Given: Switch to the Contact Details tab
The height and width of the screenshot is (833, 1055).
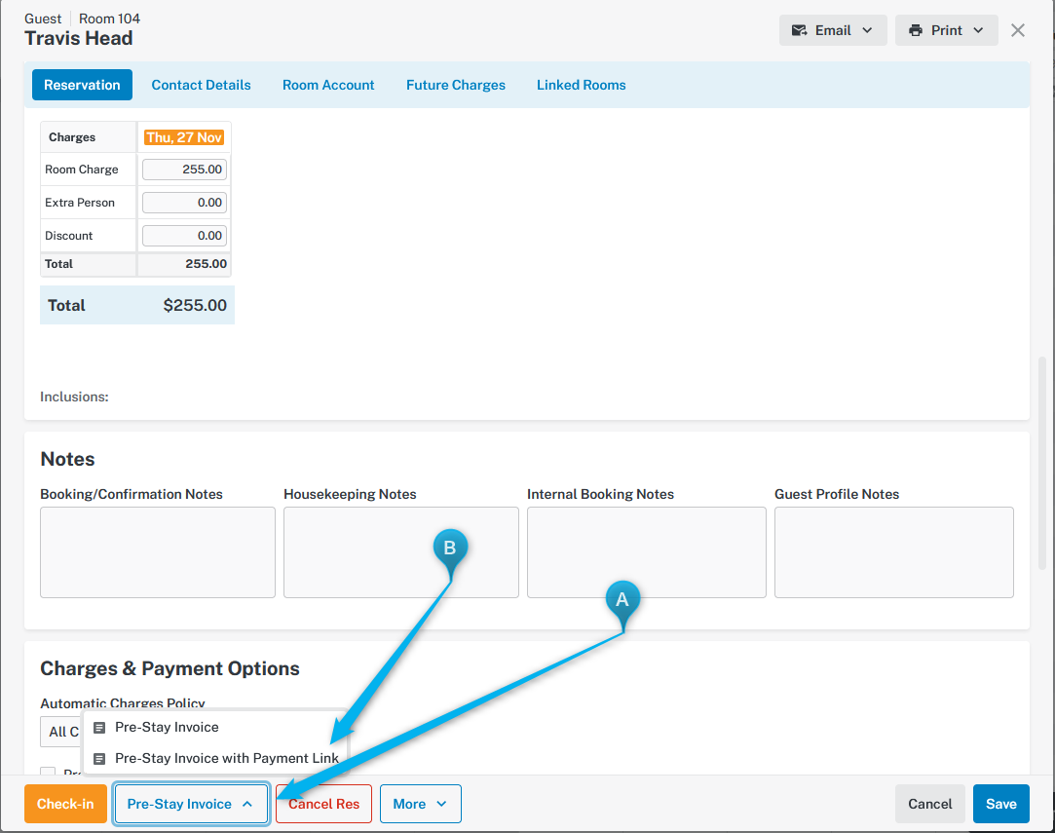Looking at the screenshot, I should pos(201,85).
